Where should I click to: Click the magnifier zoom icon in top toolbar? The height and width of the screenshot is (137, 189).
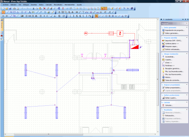tap(88, 8)
